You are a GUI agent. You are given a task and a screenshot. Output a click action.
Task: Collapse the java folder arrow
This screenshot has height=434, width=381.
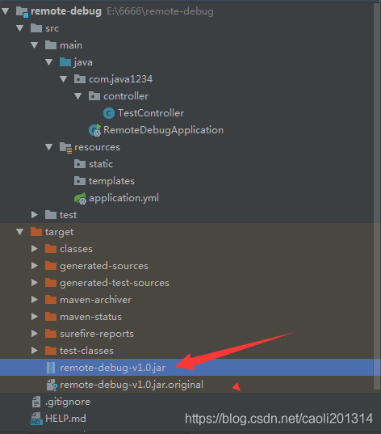click(49, 62)
